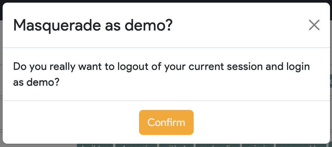
Task: Click 'as demo?' in the dialog body text
Action: 36,82
